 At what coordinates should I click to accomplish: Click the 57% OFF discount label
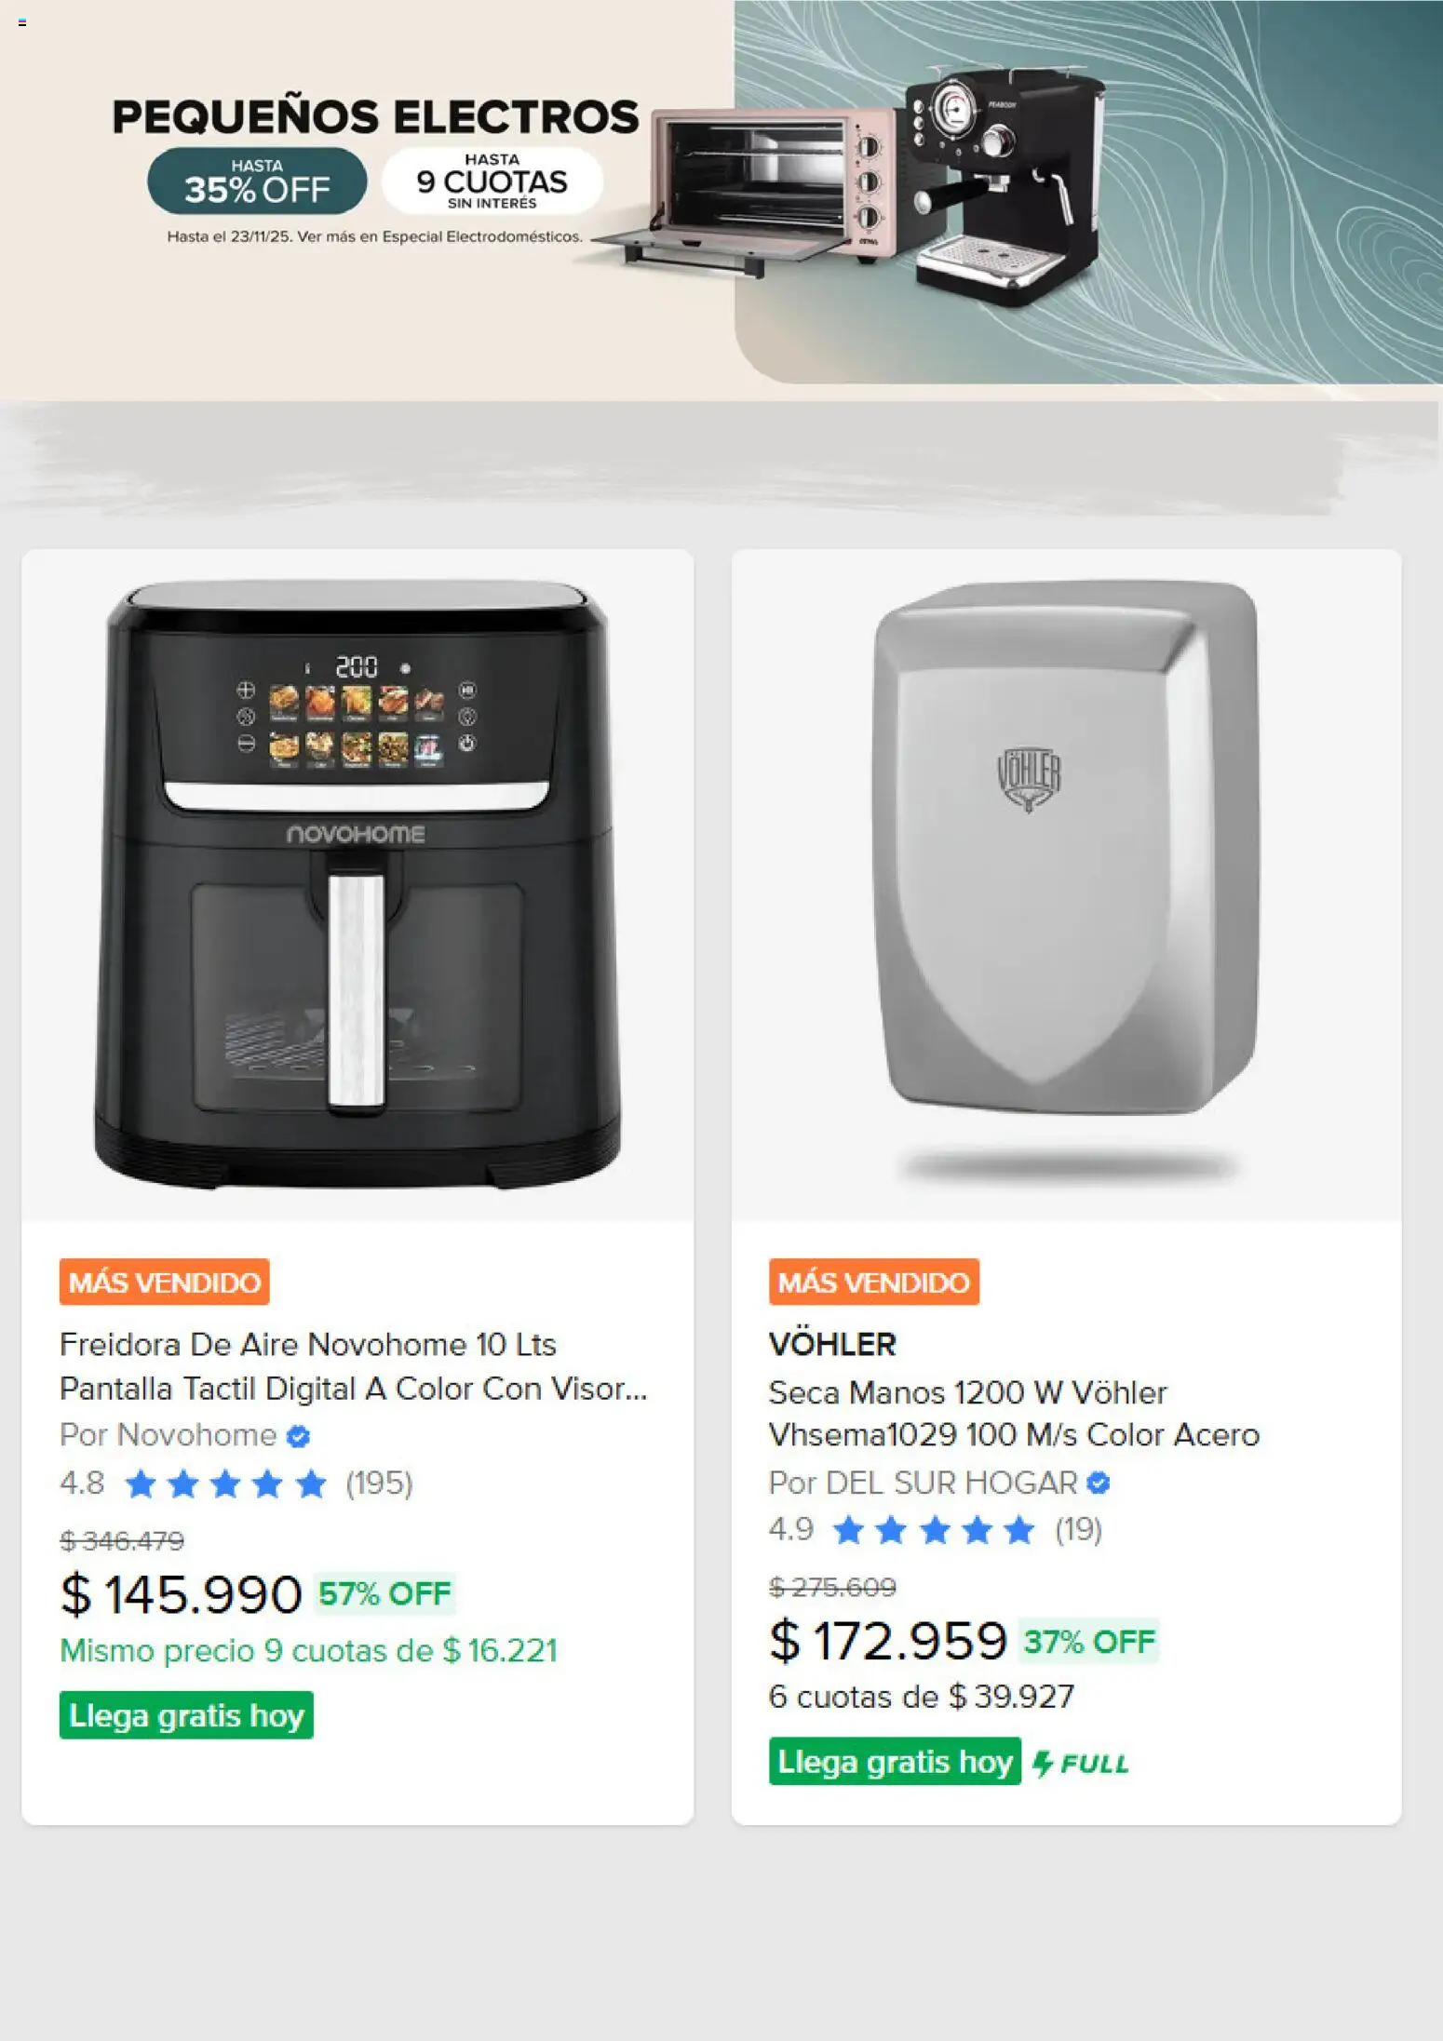coord(384,1593)
